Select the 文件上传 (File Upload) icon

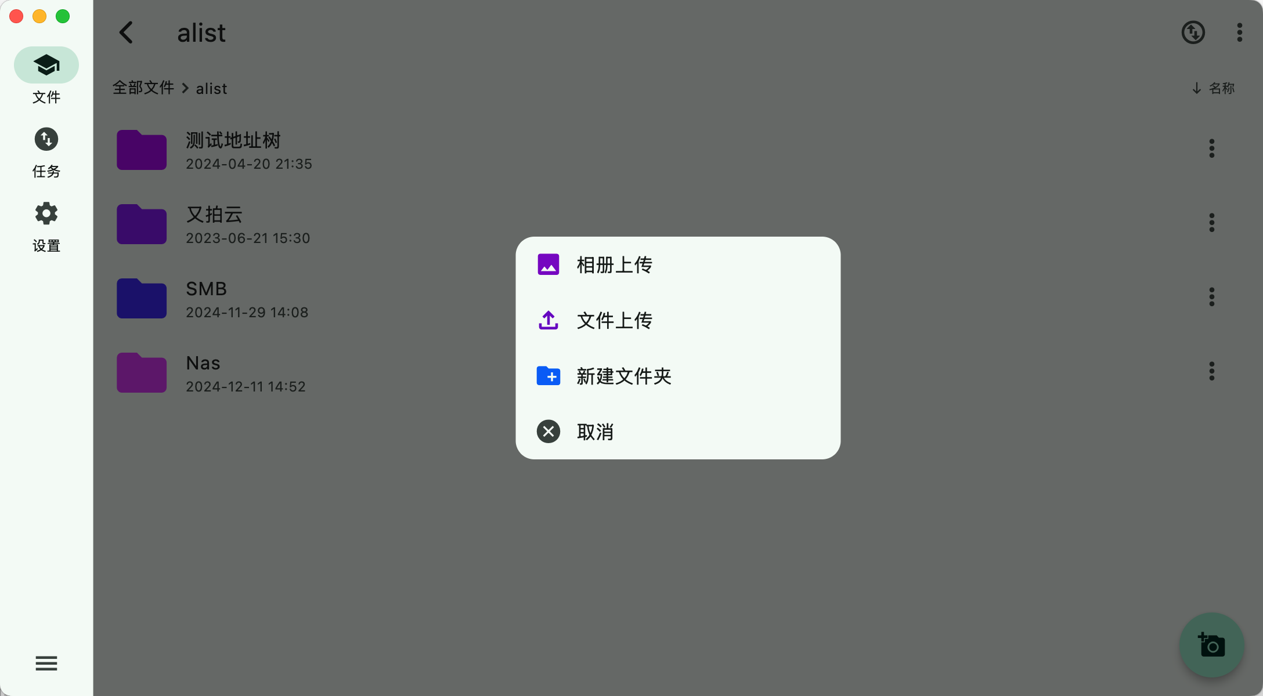[x=548, y=320]
